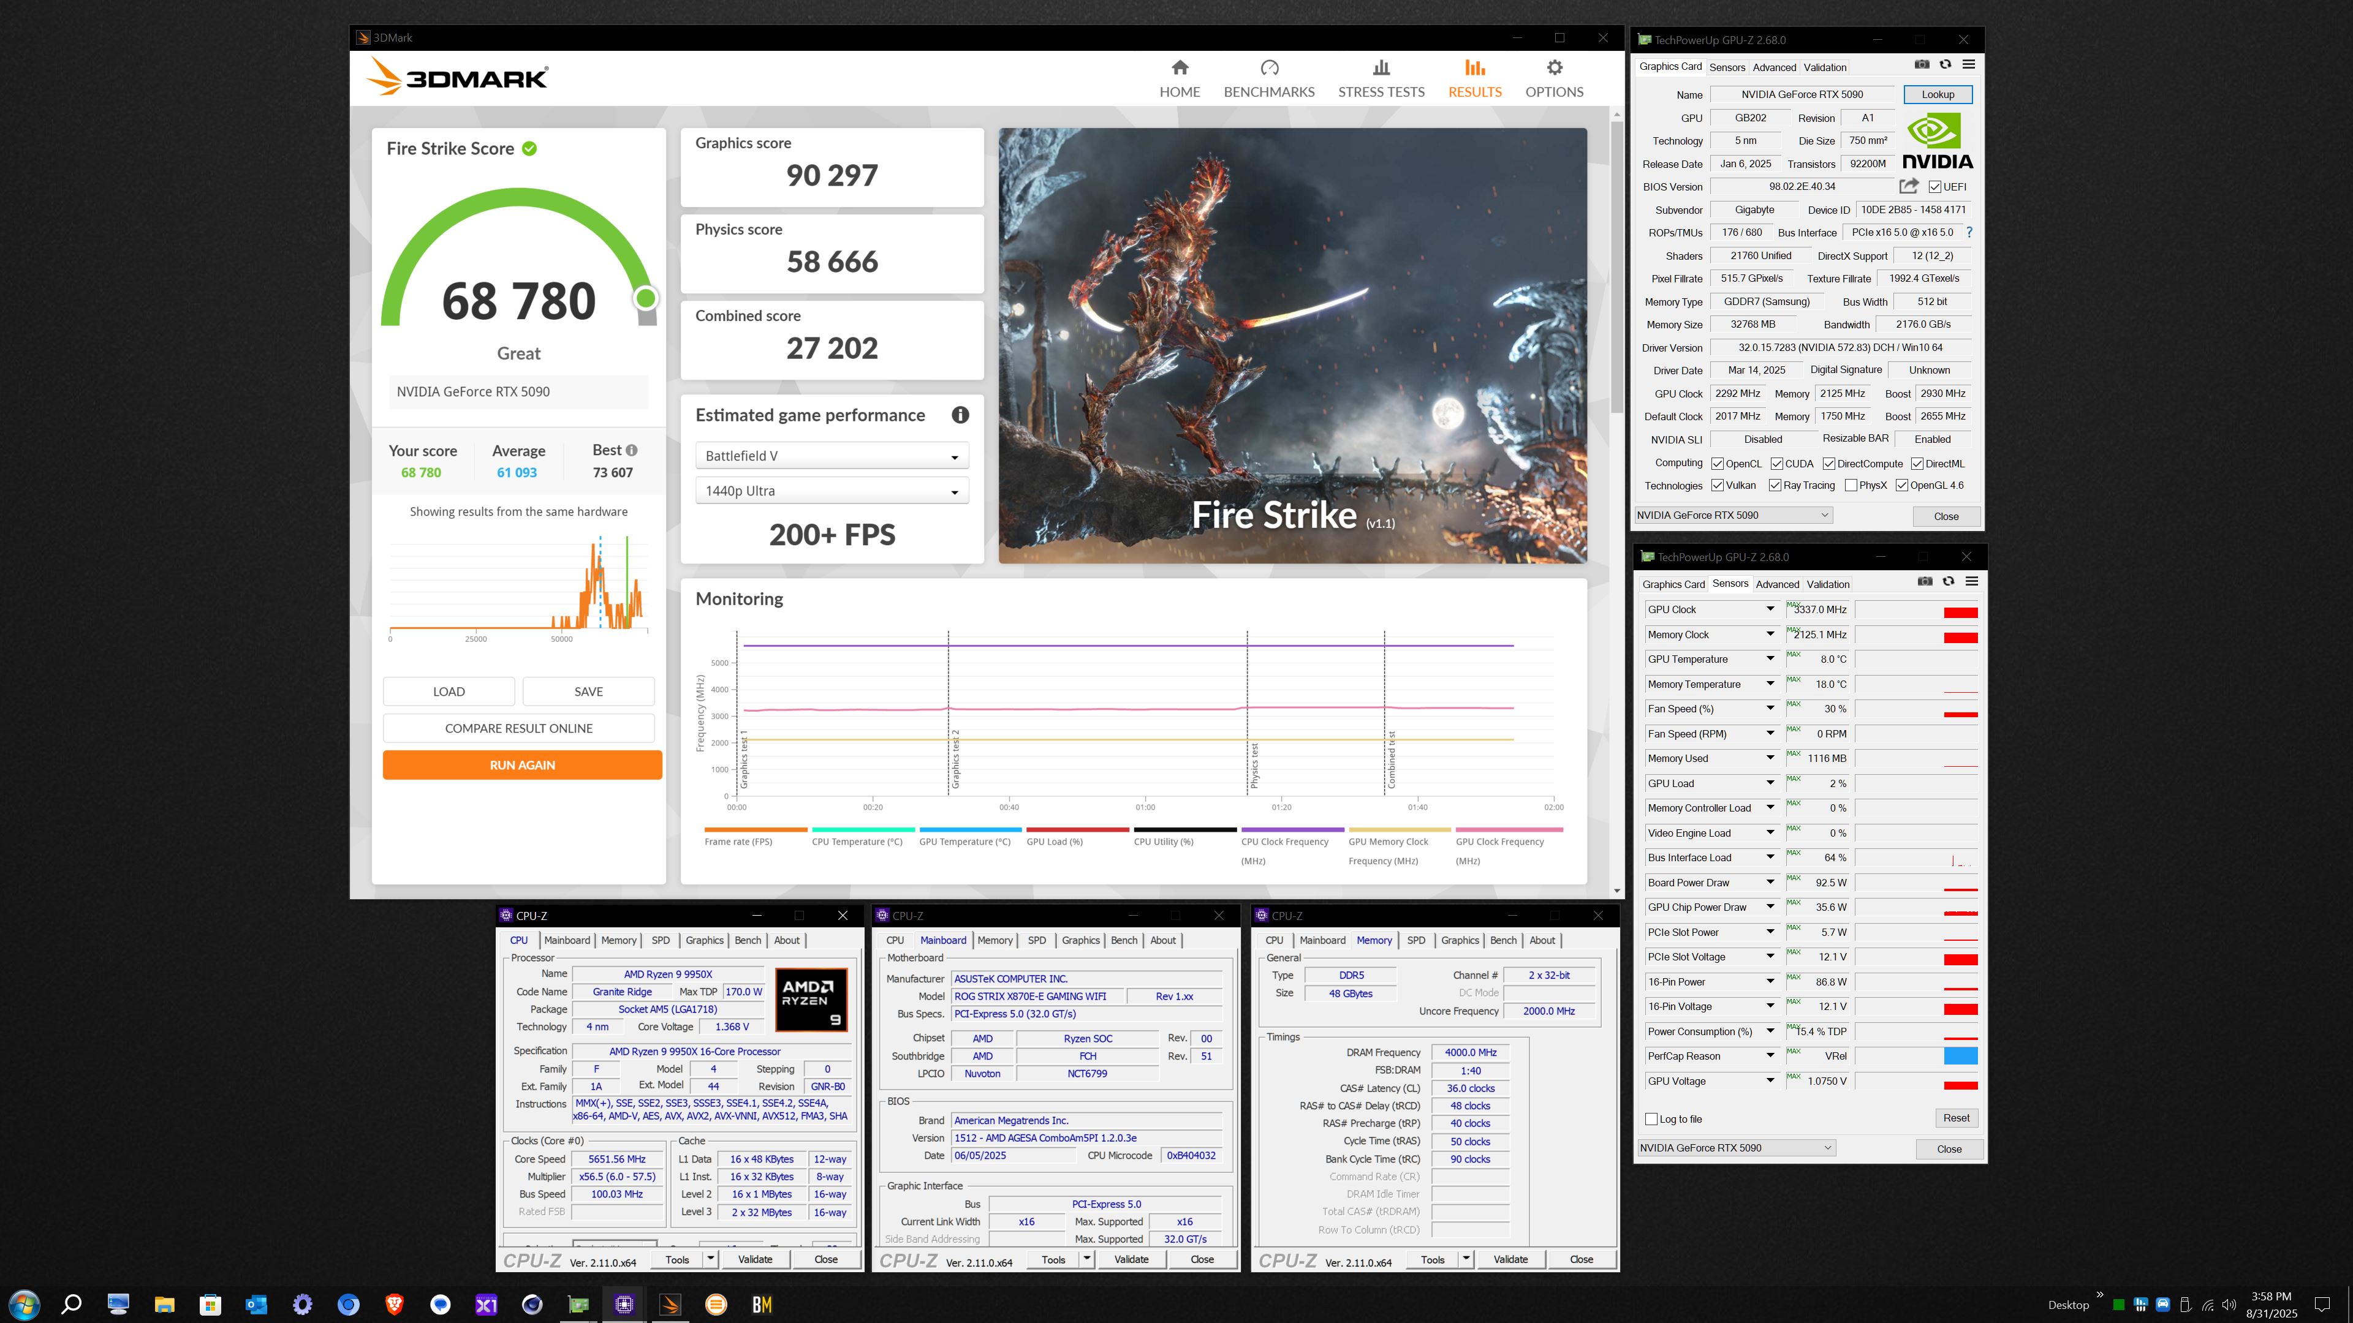2353x1323 pixels.
Task: Open the notification center in the taskbar
Action: click(2321, 1304)
